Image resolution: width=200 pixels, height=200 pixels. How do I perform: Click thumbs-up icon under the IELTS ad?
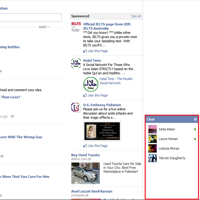(x=85, y=51)
